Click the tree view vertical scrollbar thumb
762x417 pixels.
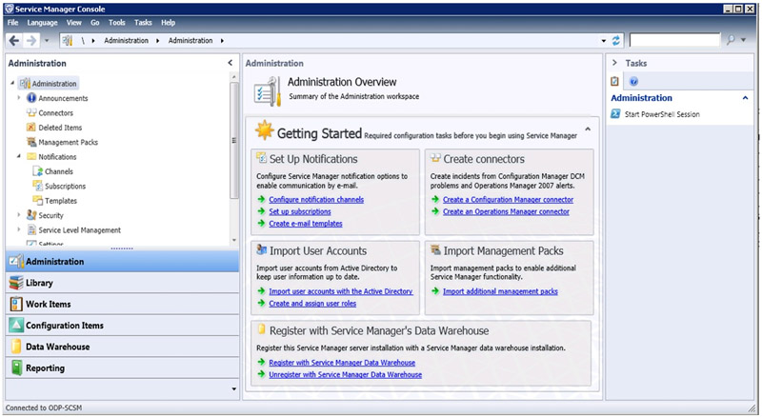tap(233, 141)
